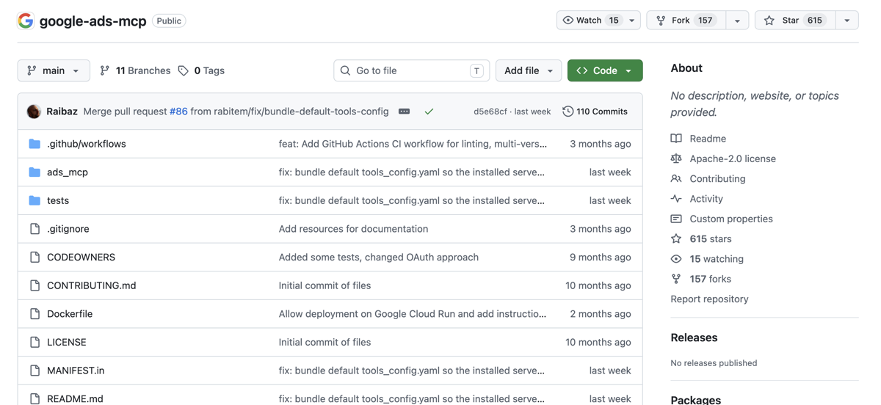This screenshot has height=405, width=881.
Task: View the 11 Branches link
Action: [x=135, y=70]
